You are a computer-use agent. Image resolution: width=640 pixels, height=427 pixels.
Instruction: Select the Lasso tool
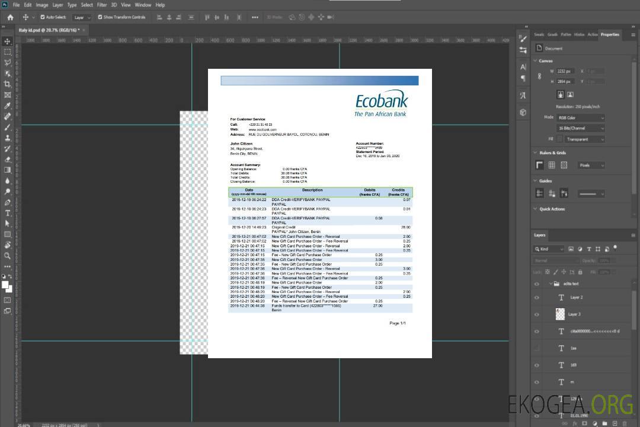point(7,62)
